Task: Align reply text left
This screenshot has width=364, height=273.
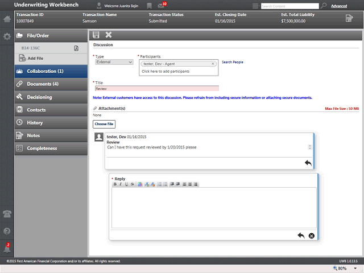Action: pyautogui.click(x=184, y=184)
